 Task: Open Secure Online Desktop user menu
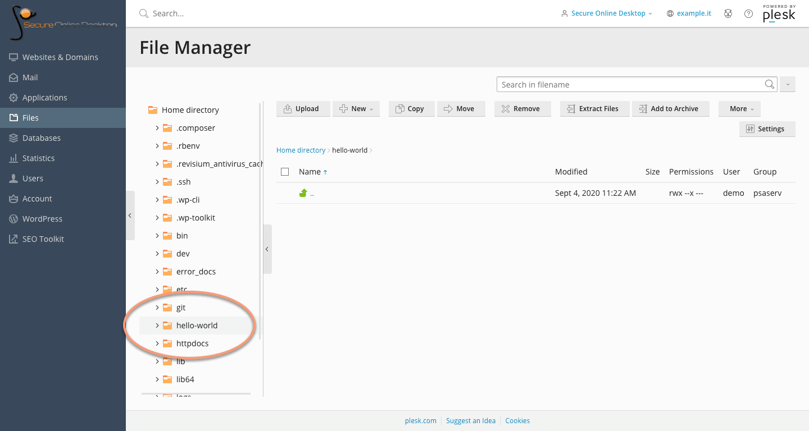607,13
